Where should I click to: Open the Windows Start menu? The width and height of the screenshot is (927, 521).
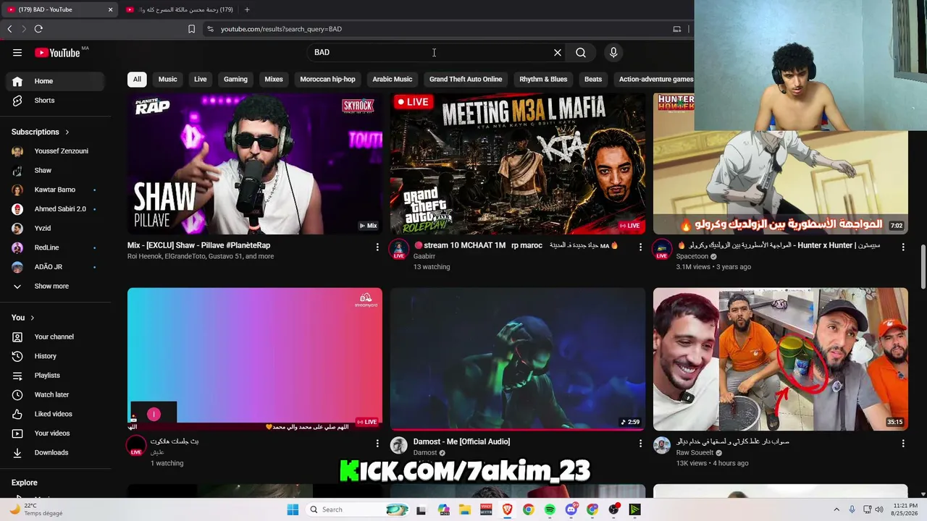293,509
